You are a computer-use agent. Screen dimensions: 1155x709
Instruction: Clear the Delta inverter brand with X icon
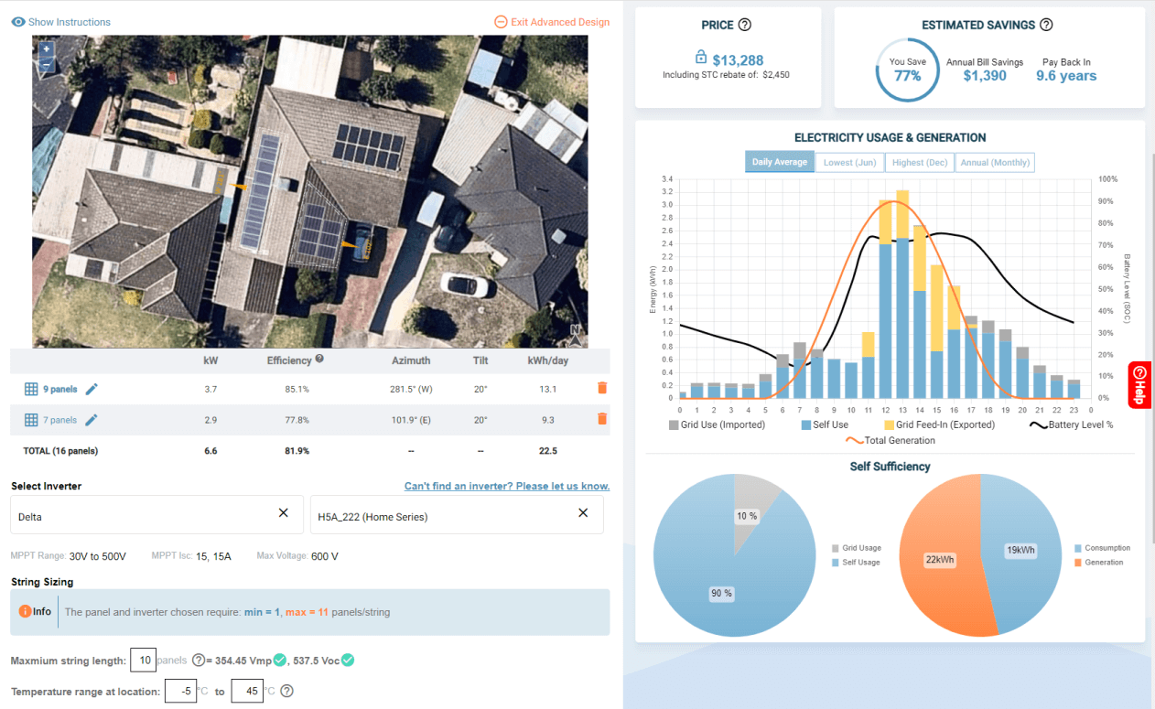pyautogui.click(x=284, y=514)
